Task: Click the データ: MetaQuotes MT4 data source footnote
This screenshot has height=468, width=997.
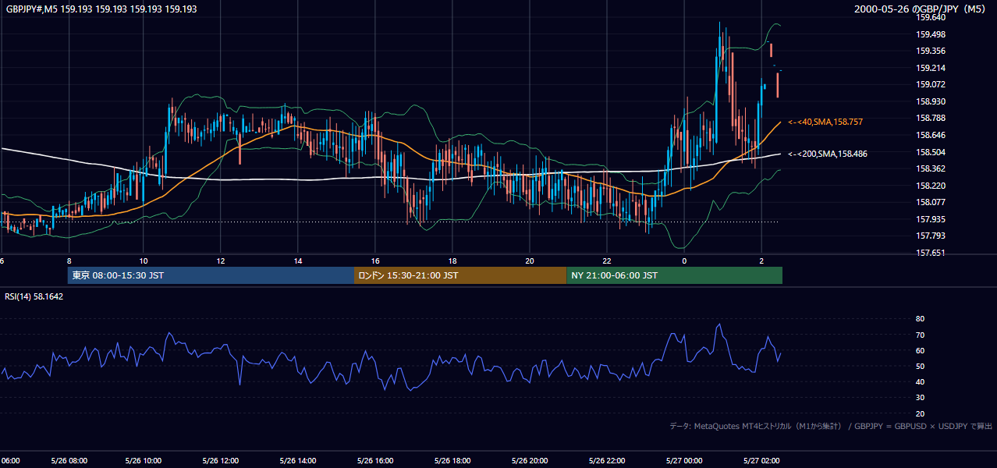Action: 831,426
